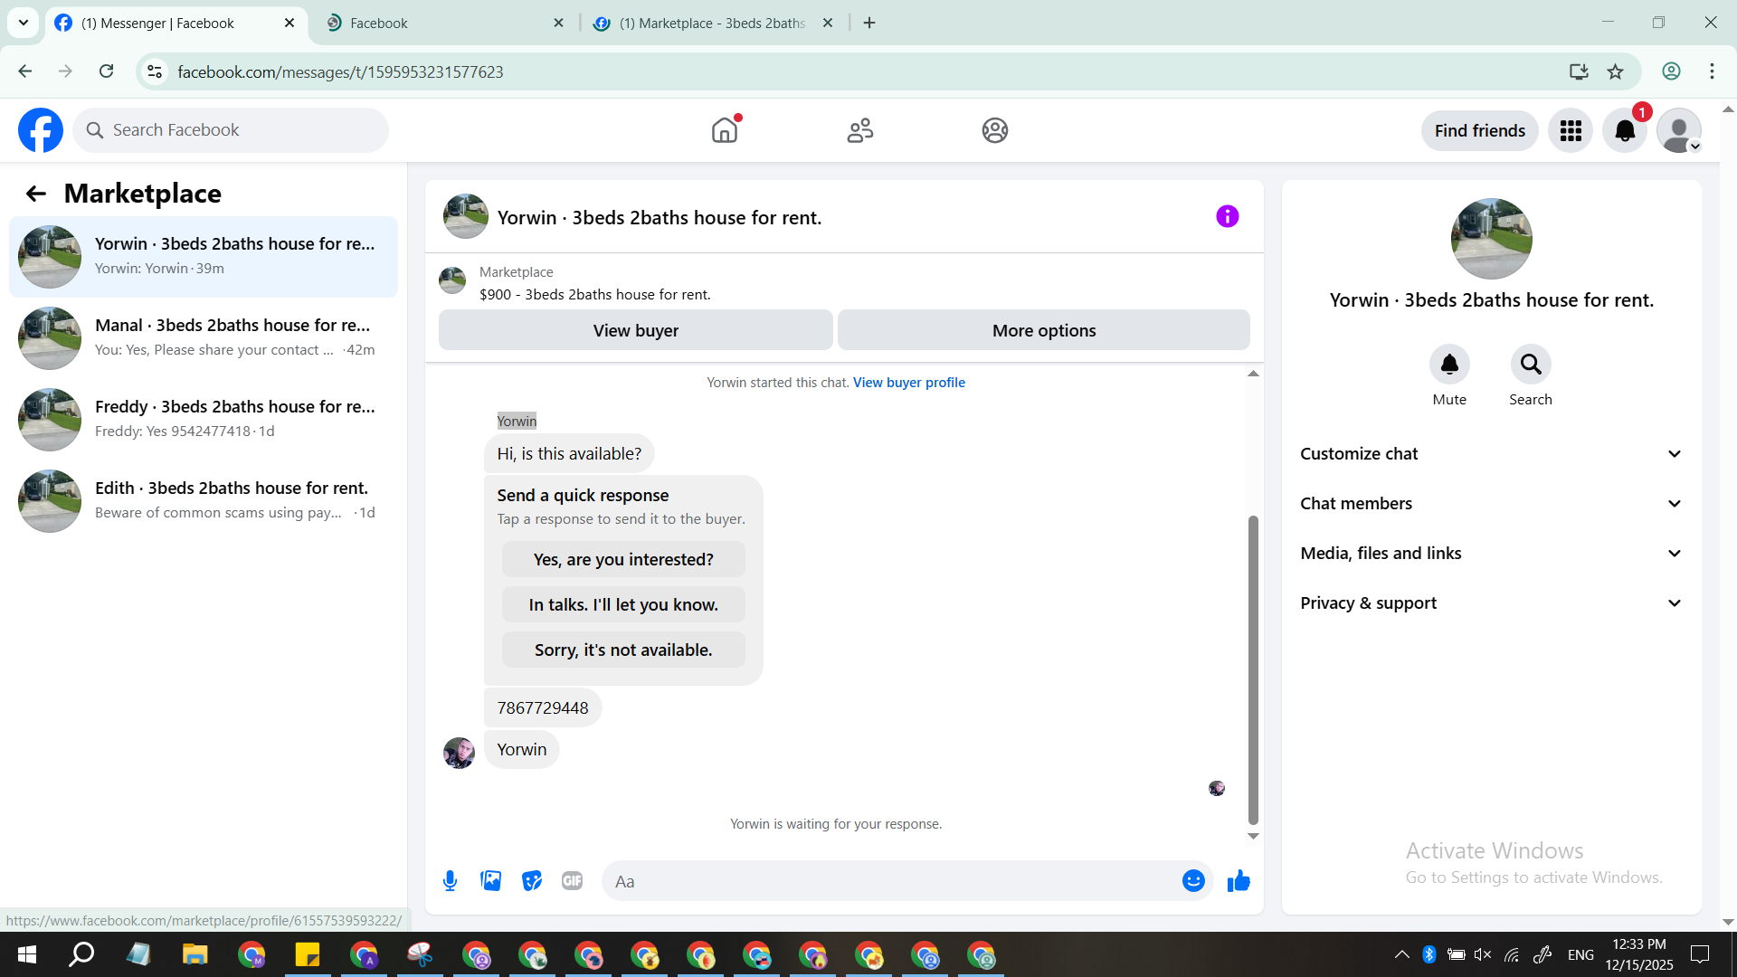Open Edith chat in the list
This screenshot has height=977, width=1737.
(204, 501)
